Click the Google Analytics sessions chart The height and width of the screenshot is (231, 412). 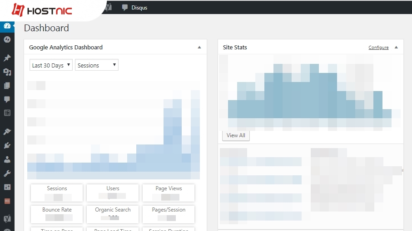point(114,130)
